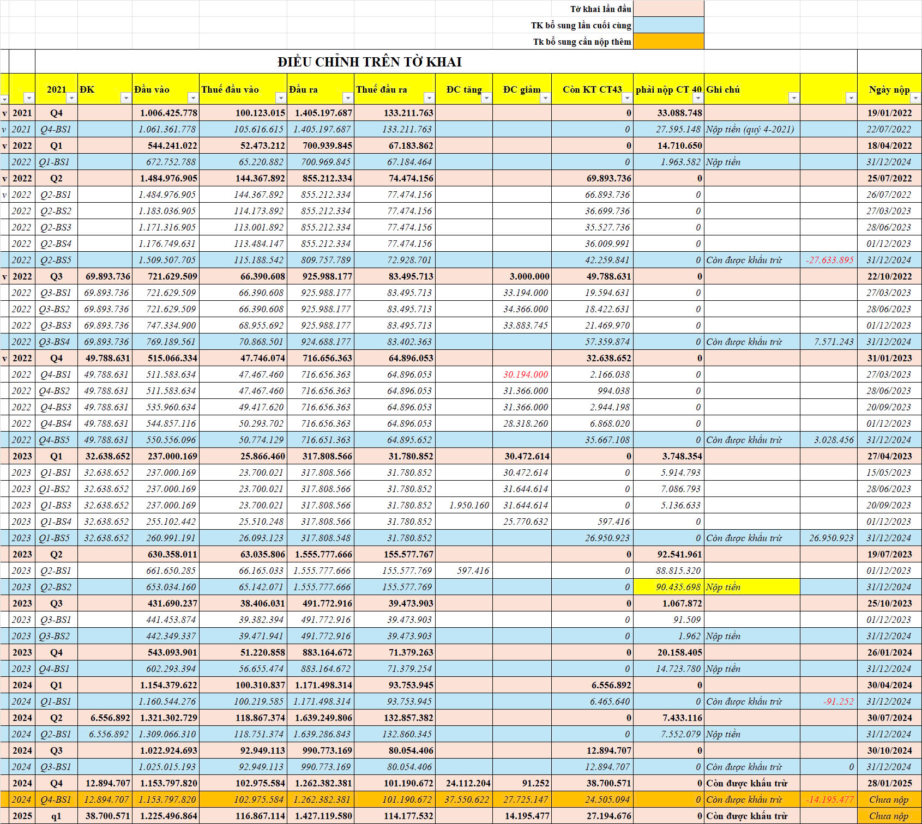
Task: Select the label Tk bổ sung cần nộp thêm
Action: [582, 41]
